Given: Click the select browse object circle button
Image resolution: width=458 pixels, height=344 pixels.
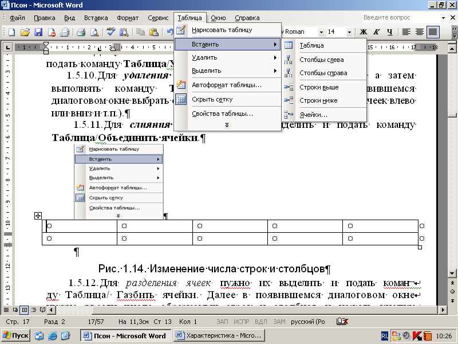Looking at the screenshot, I should pos(452,292).
